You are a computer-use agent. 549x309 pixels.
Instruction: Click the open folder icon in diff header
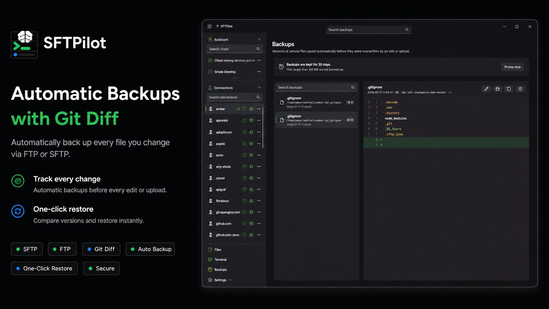point(498,89)
